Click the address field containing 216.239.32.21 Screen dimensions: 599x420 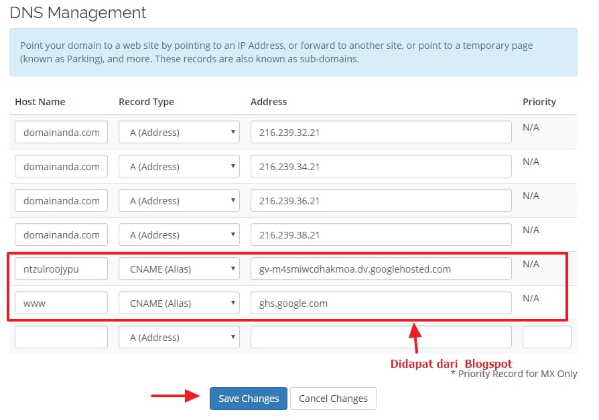click(x=381, y=133)
